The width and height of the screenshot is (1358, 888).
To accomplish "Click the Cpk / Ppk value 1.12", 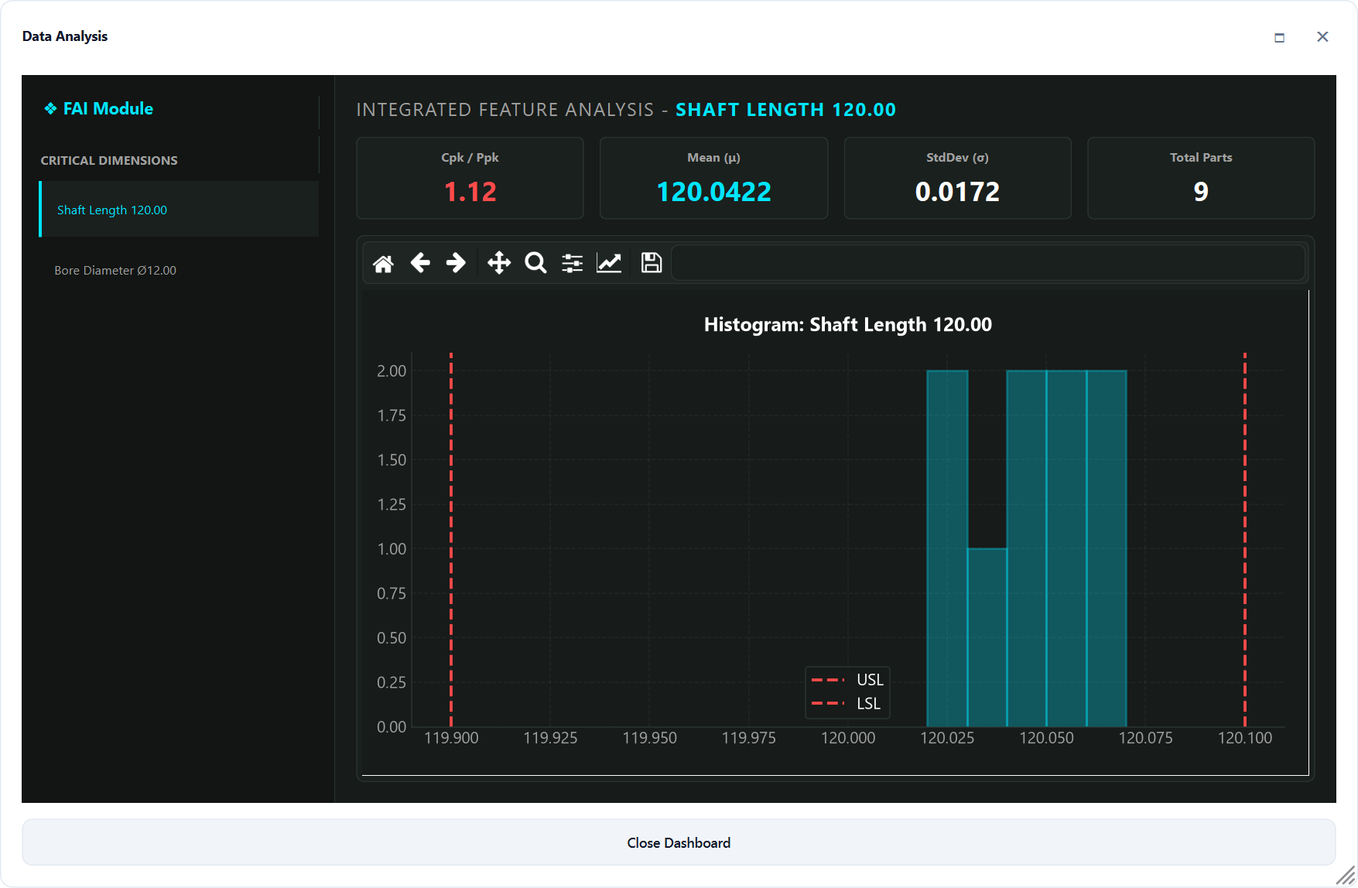I will click(x=470, y=192).
